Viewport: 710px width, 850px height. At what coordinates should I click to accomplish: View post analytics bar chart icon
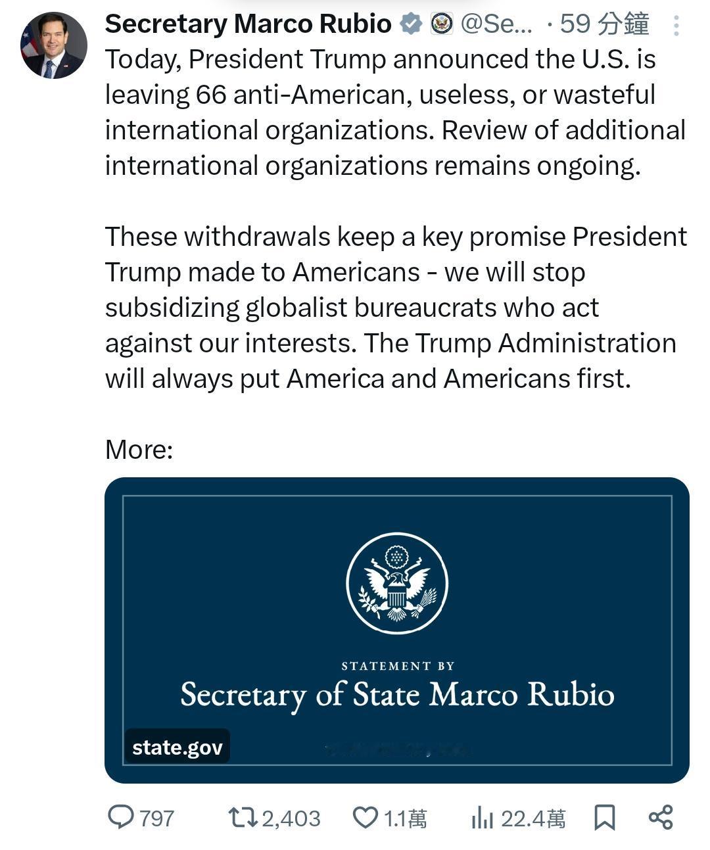482,818
